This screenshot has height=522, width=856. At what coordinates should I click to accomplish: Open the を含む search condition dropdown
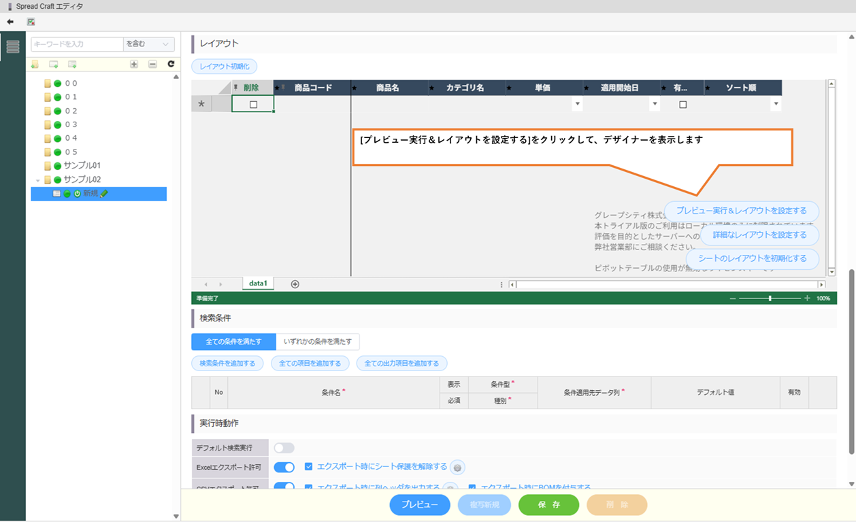pyautogui.click(x=149, y=44)
